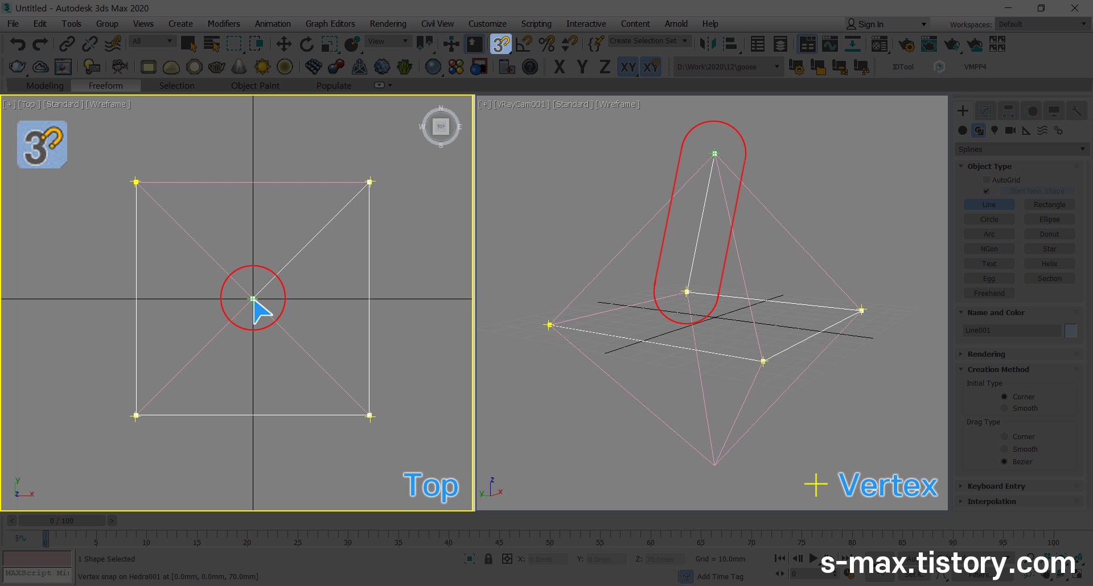The image size is (1093, 586).
Task: Open the View reference coordinate dropdown
Action: (x=388, y=41)
